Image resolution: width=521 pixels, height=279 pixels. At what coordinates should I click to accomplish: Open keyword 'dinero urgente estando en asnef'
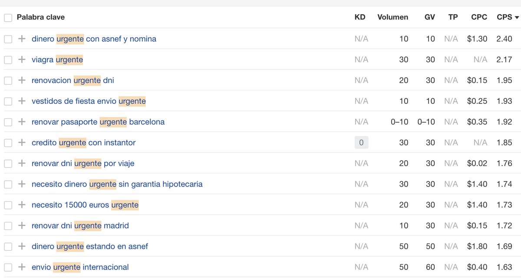[90, 246]
